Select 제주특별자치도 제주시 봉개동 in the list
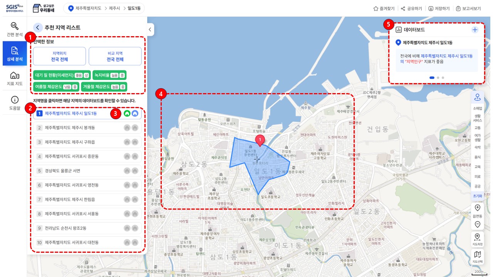 (x=70, y=128)
